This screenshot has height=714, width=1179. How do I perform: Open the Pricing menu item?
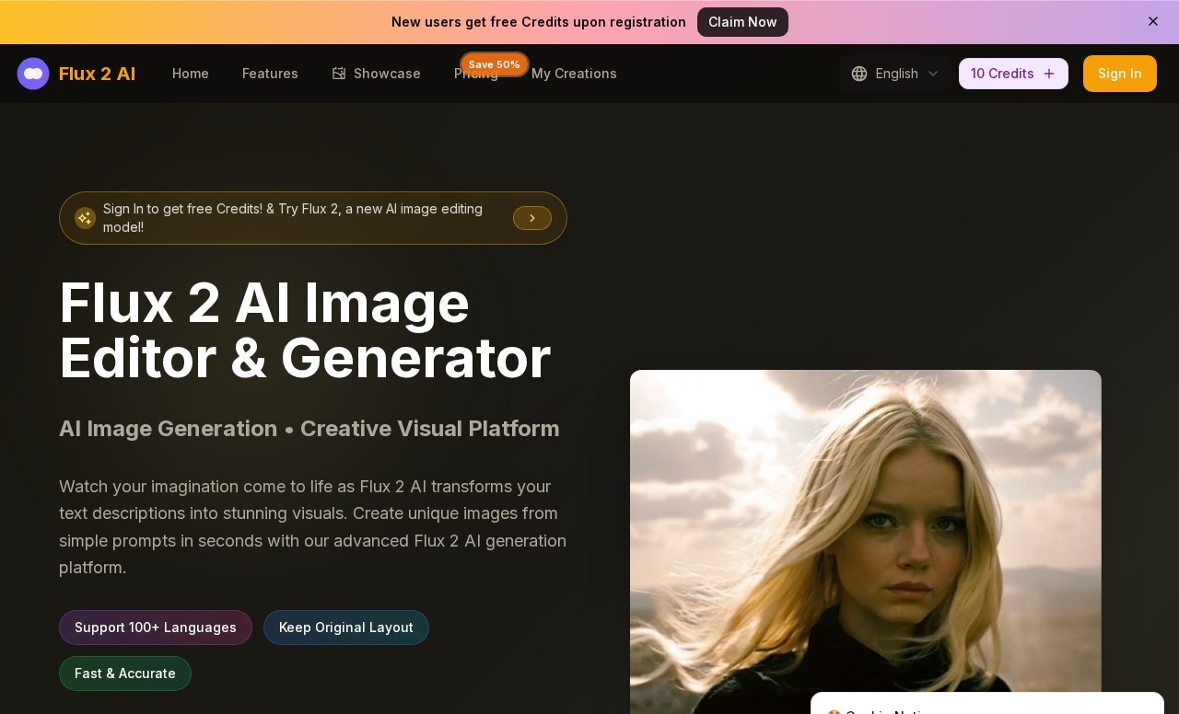tap(476, 74)
